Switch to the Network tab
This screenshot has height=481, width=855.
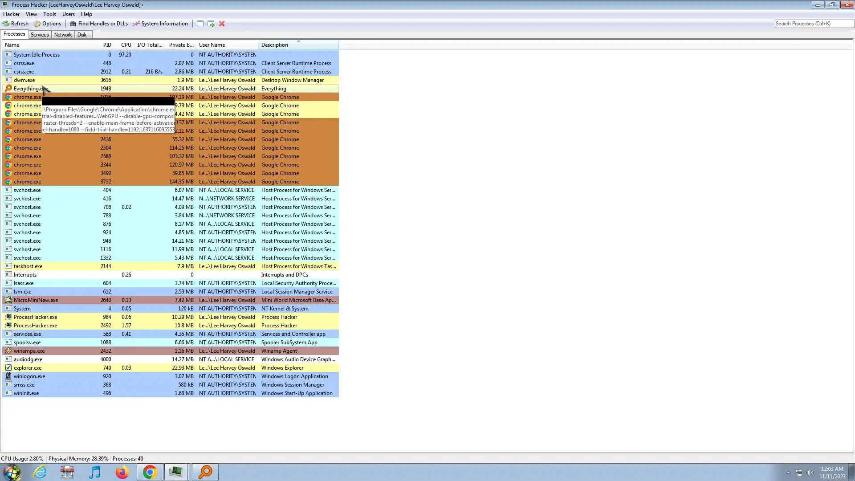[x=63, y=35]
